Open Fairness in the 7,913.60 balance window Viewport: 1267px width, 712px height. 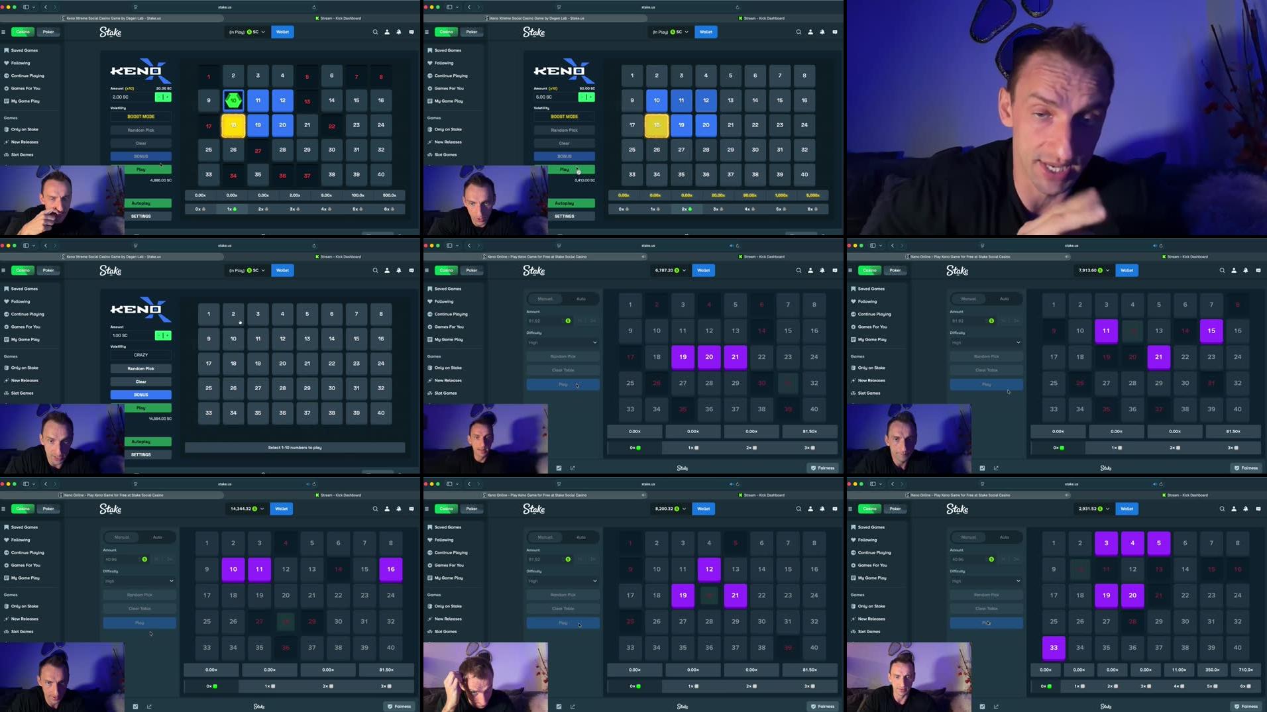click(x=1246, y=468)
